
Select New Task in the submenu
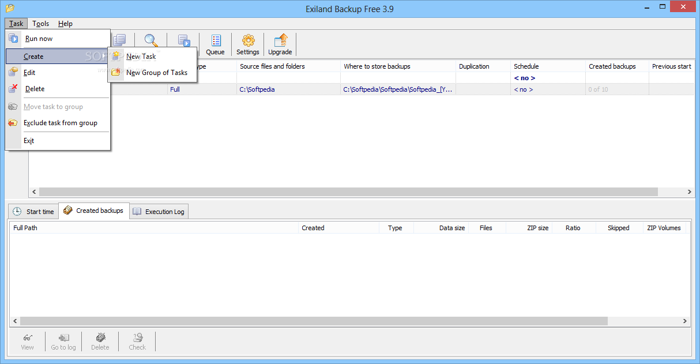pos(152,57)
